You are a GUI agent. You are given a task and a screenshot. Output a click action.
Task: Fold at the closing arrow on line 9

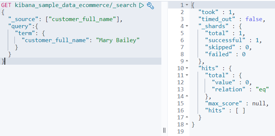[x=187, y=61]
